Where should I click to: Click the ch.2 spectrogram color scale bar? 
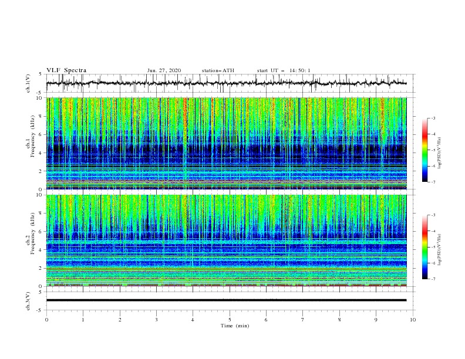click(424, 247)
